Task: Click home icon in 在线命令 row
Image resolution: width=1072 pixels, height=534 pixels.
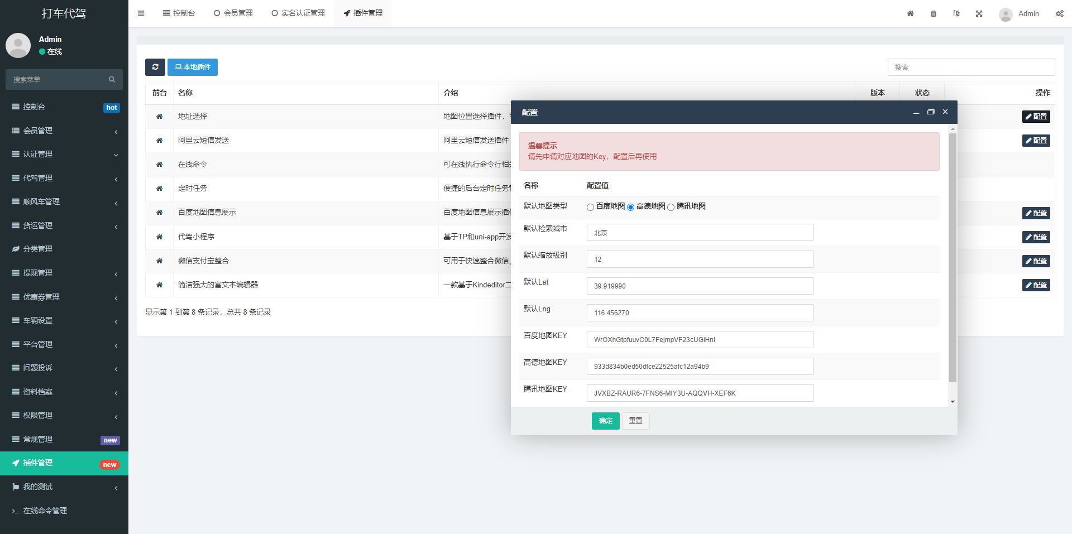Action: pos(159,165)
